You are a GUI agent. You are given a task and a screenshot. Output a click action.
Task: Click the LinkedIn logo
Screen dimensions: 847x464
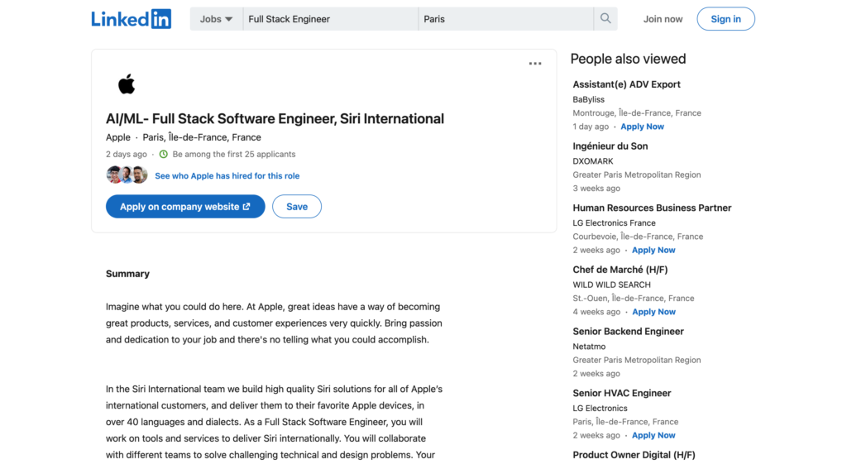tap(132, 19)
